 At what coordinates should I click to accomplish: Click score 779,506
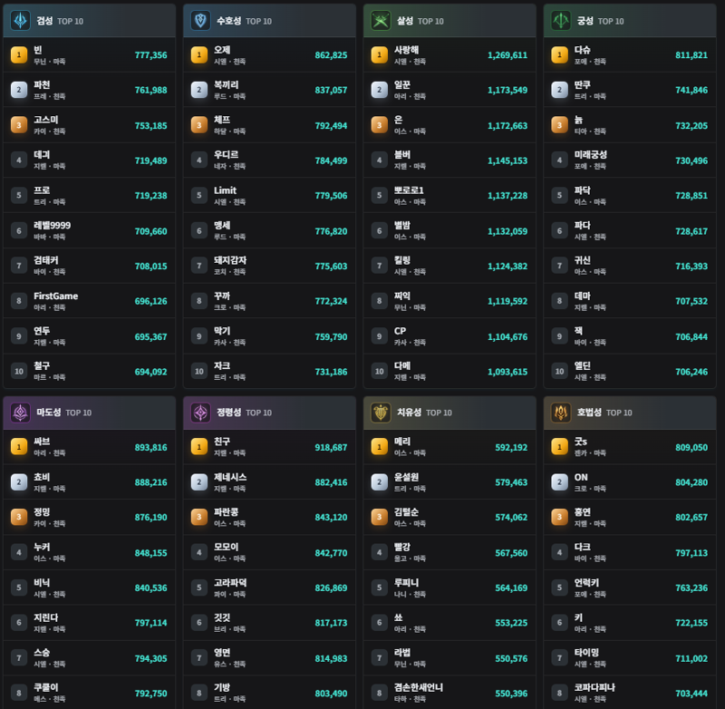click(x=331, y=196)
